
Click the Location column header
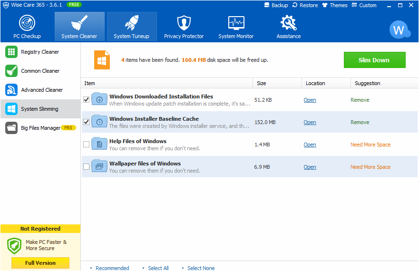[x=326, y=83]
